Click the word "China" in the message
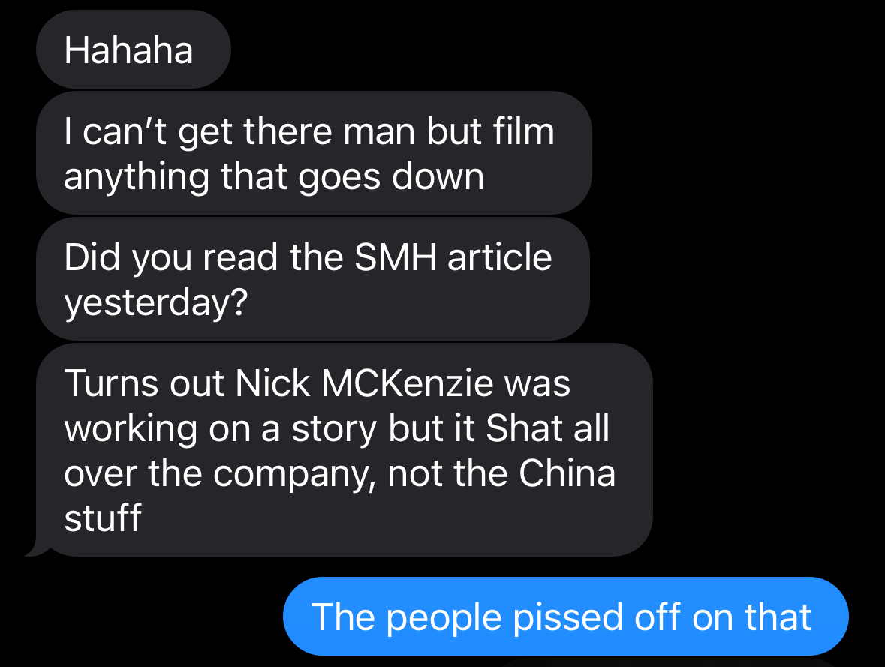The height and width of the screenshot is (667, 885). (567, 473)
